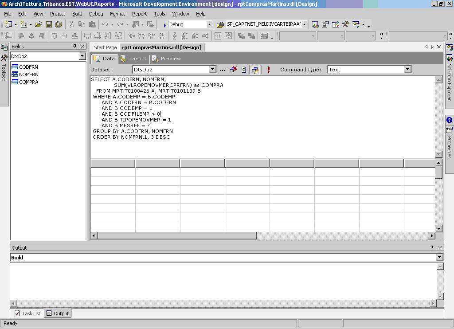Click the Open File folder icon
This screenshot has width=454, height=329.
coord(38,24)
